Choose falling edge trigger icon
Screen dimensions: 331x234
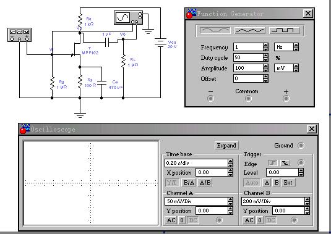(x=285, y=163)
